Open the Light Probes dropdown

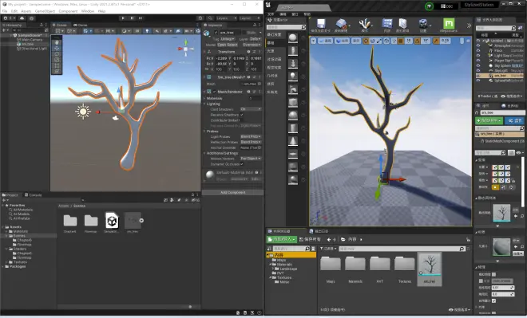click(251, 136)
